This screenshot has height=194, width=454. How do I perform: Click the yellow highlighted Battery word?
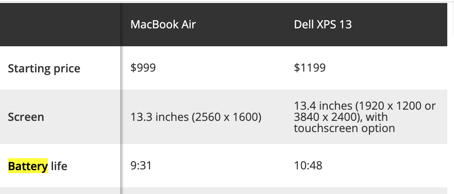[28, 166]
